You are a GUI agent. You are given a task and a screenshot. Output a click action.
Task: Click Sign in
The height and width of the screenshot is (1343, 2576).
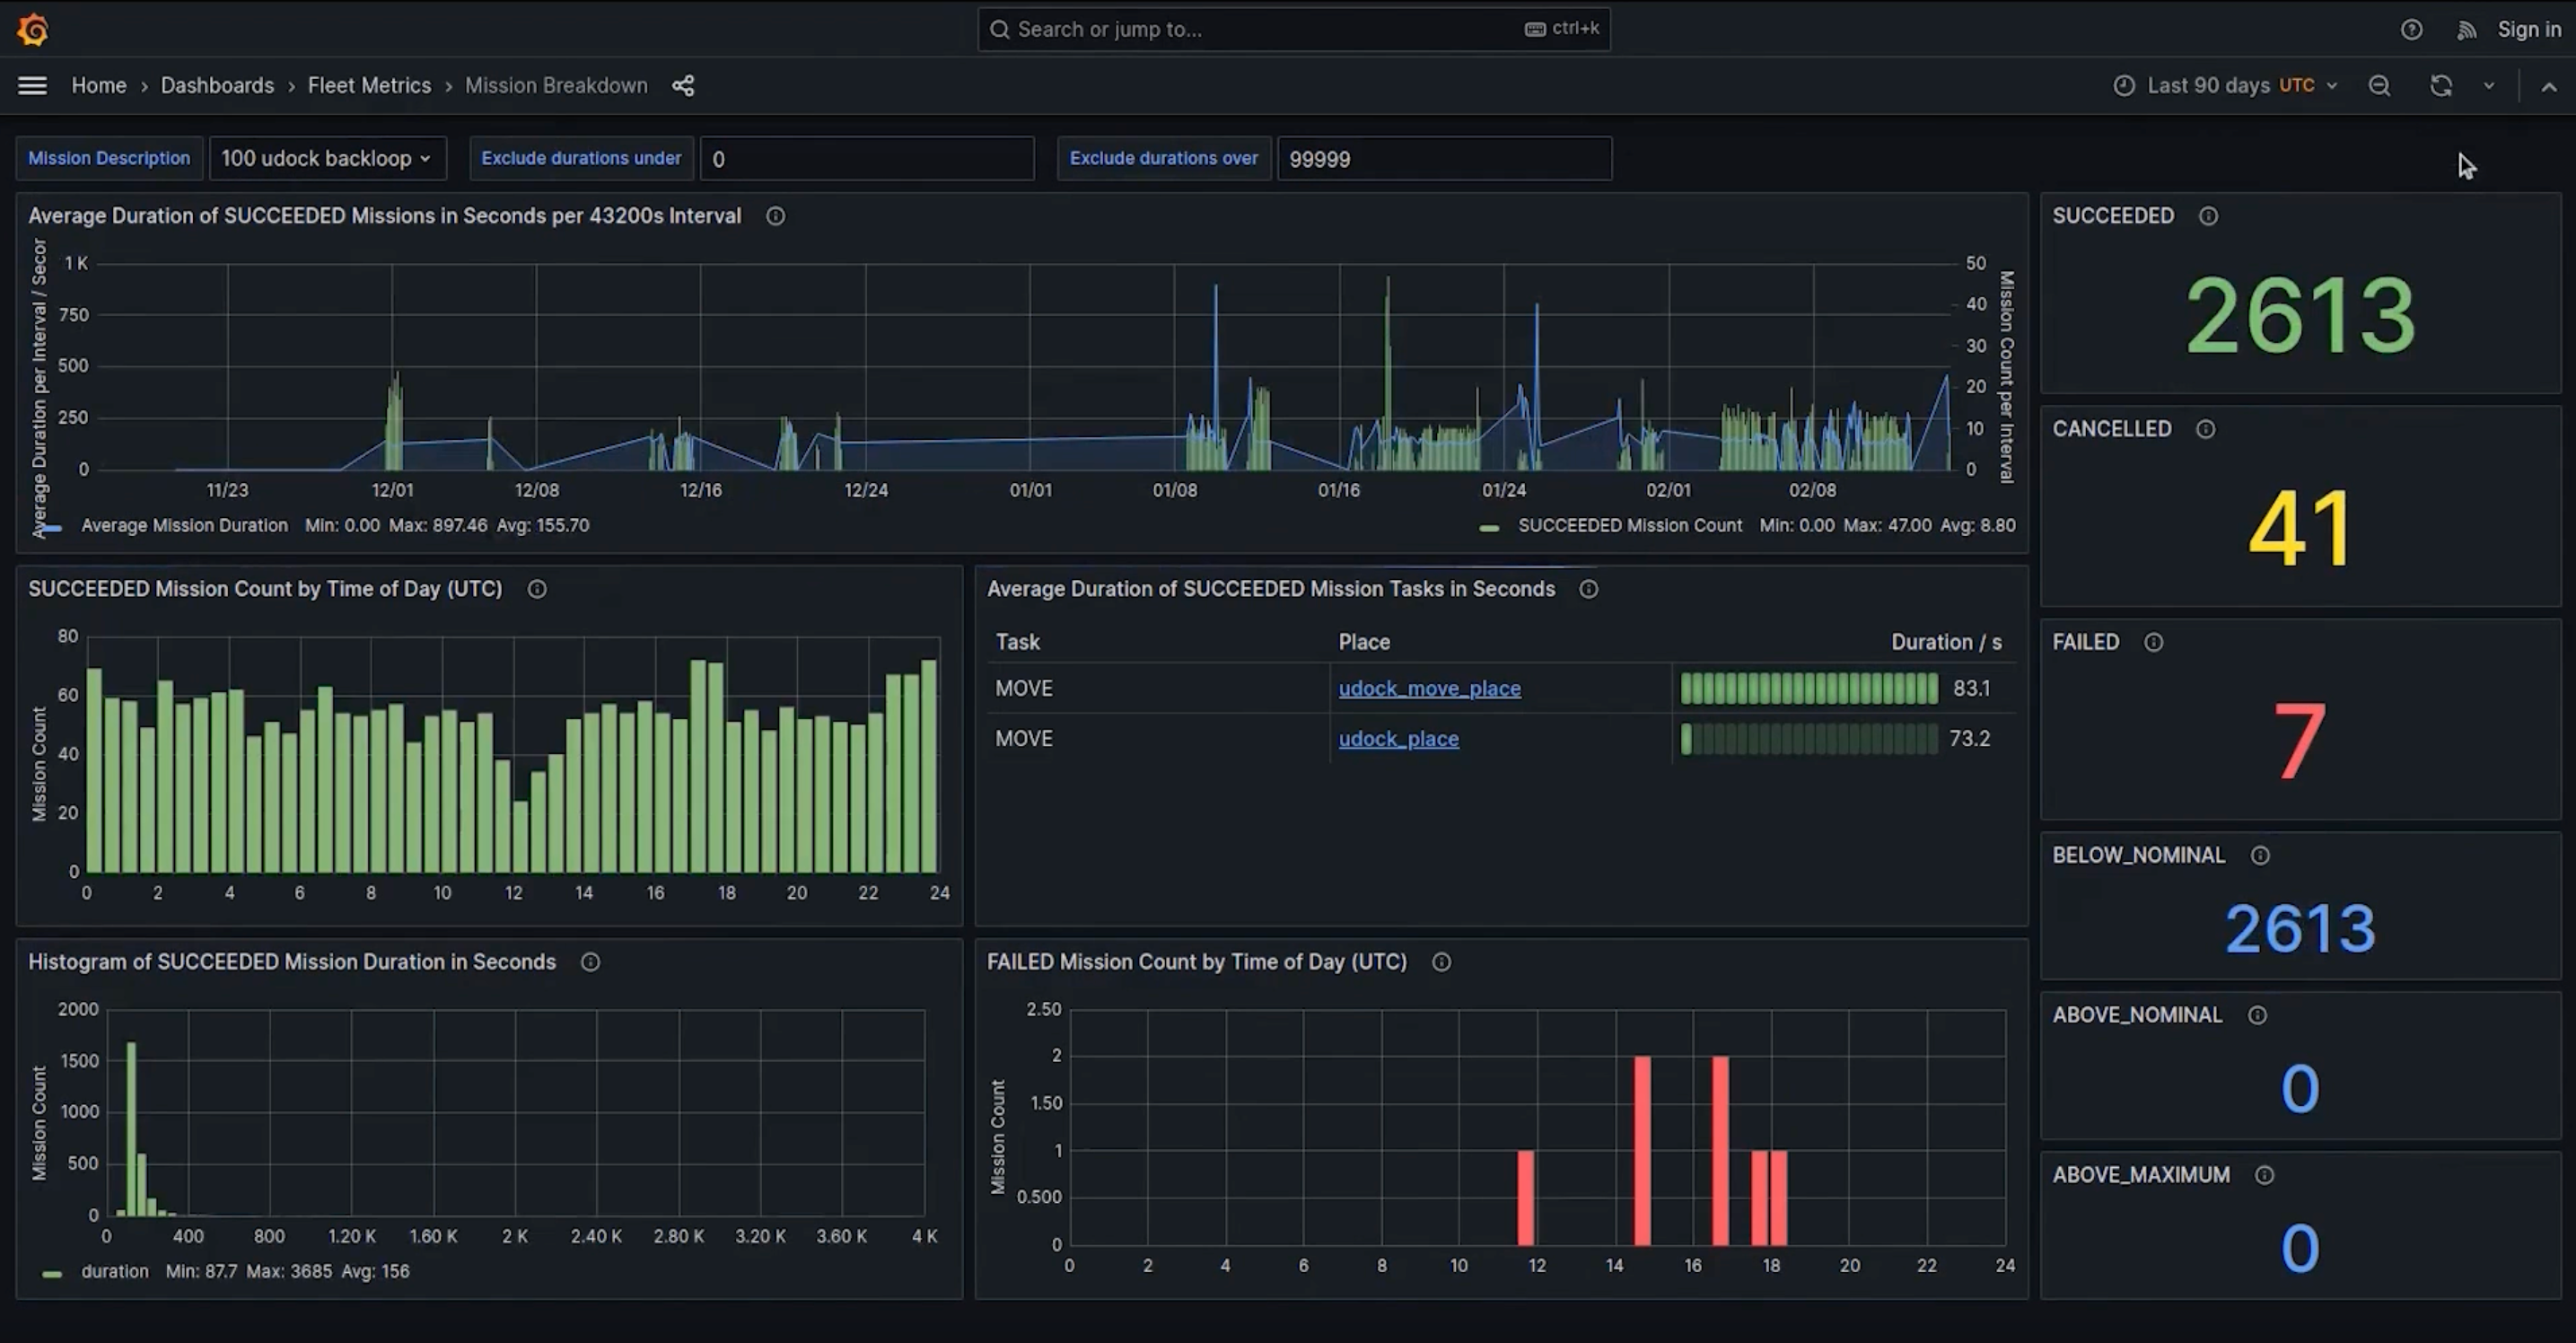pos(2529,29)
